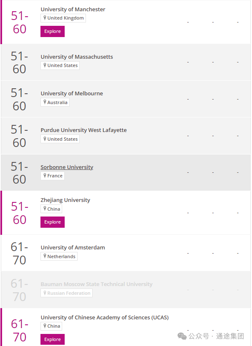
Task: Select the United Kingdom location tag
Action: [x=63, y=18]
